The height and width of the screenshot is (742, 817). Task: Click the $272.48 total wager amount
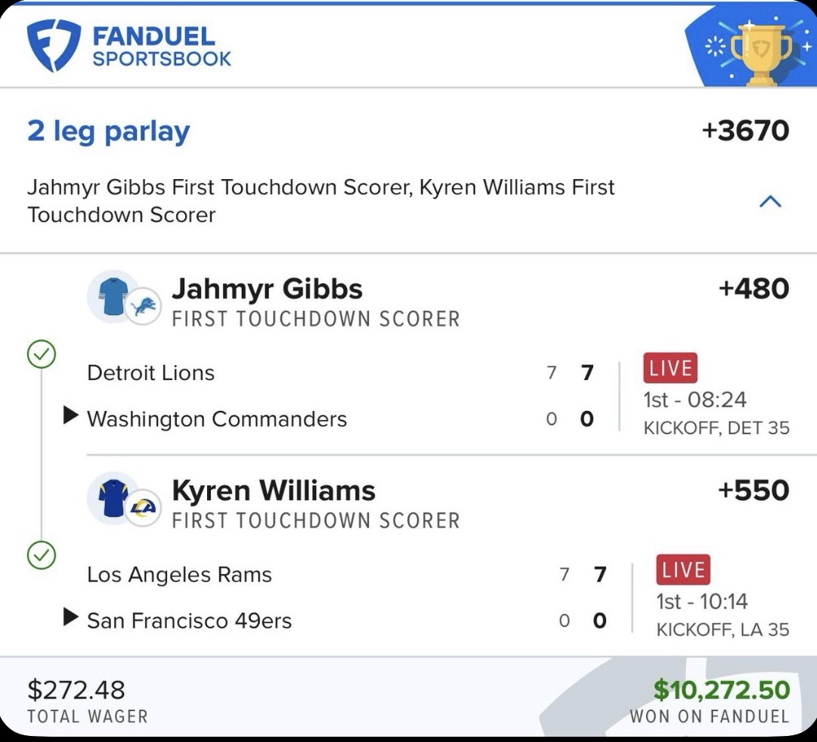(76, 690)
